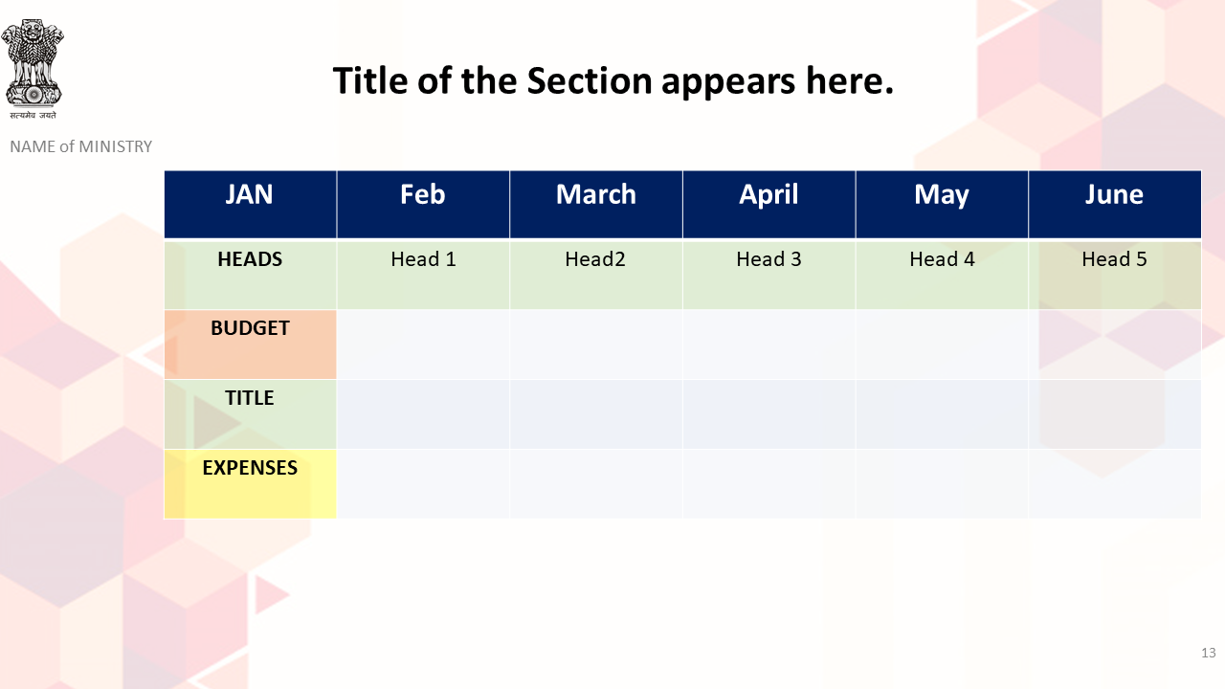
Task: Click the Head 3 cell
Action: tap(769, 275)
